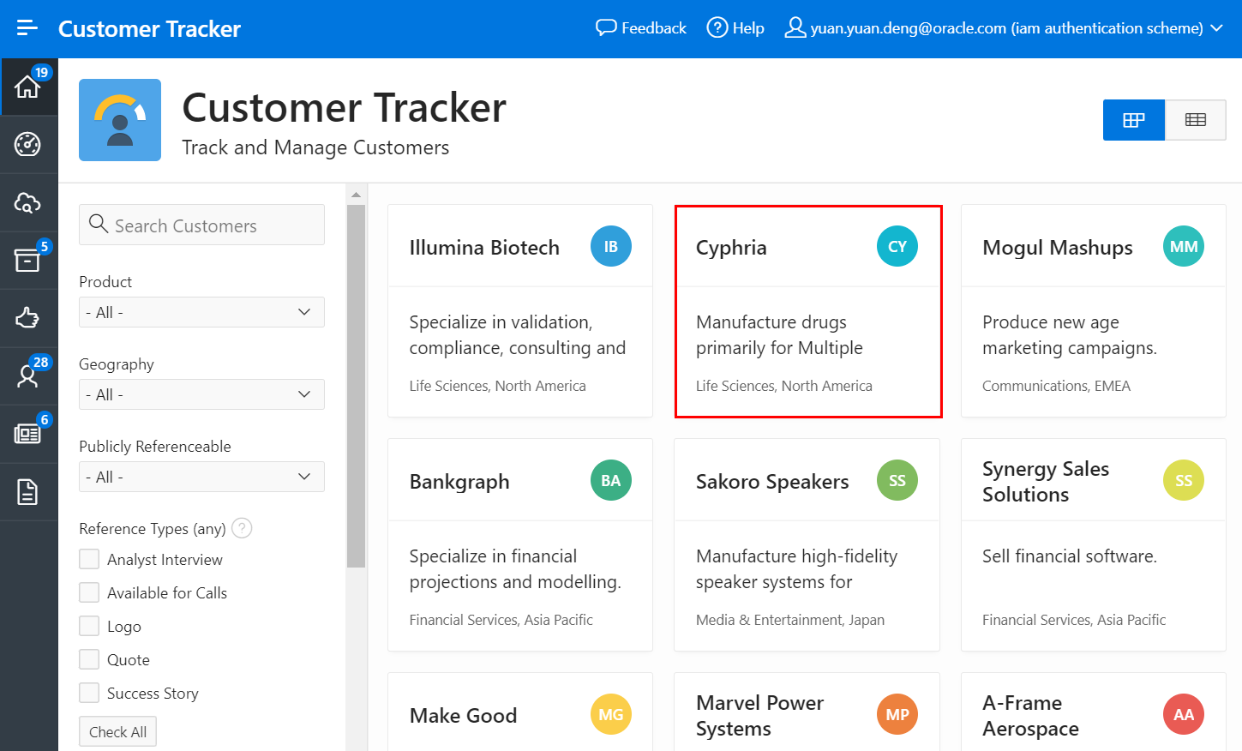Click the MG avatar for Make Good
Viewport: 1242px width, 751px height.
[x=611, y=715]
